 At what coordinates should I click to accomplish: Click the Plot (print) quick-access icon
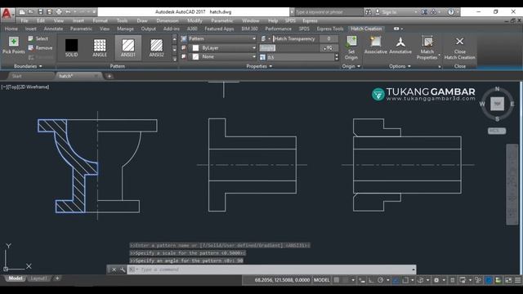coord(59,12)
